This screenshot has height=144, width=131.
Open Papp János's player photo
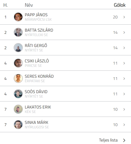18,17
